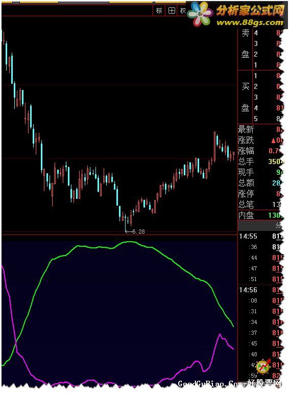
Task: Click the 标 toolbar button
Action: (x=159, y=11)
